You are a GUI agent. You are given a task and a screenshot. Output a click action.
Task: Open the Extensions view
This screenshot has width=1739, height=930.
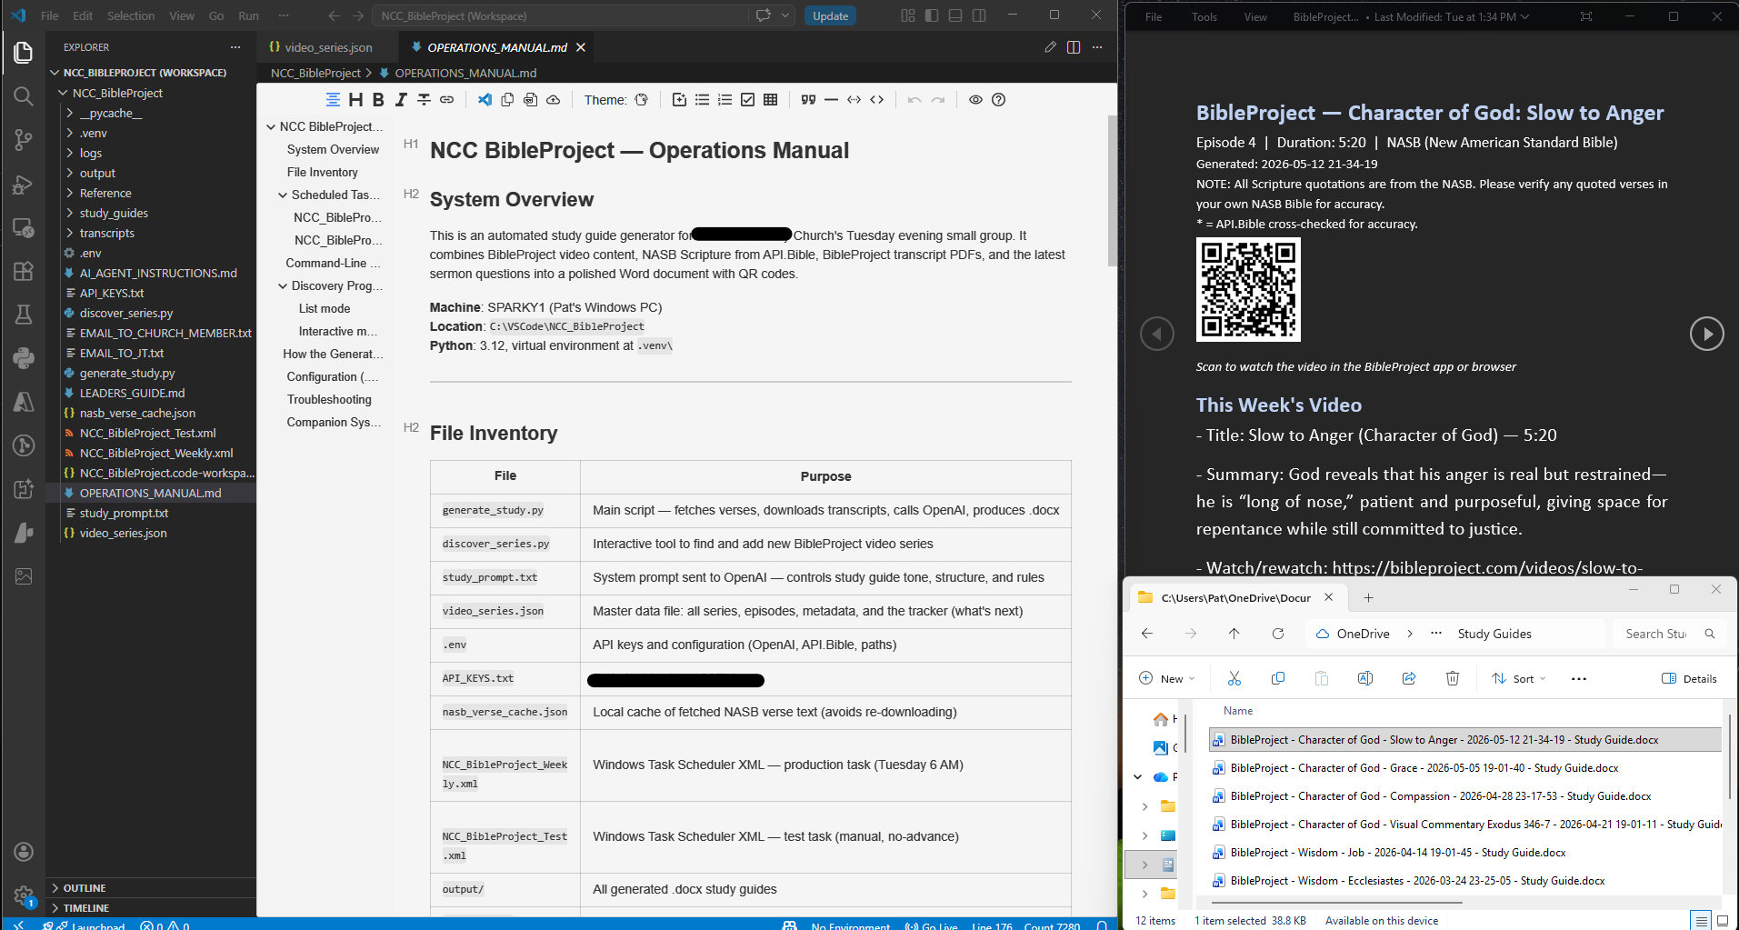tap(24, 271)
